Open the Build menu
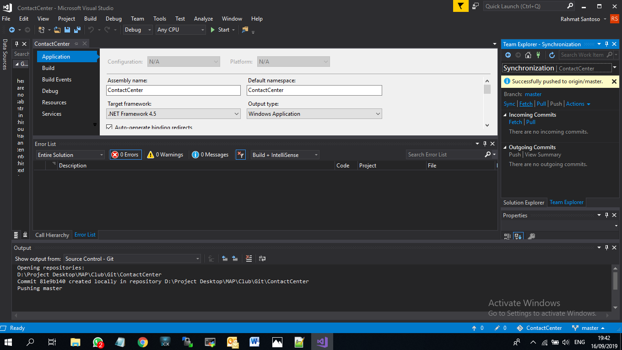This screenshot has height=350, width=622. click(90, 19)
